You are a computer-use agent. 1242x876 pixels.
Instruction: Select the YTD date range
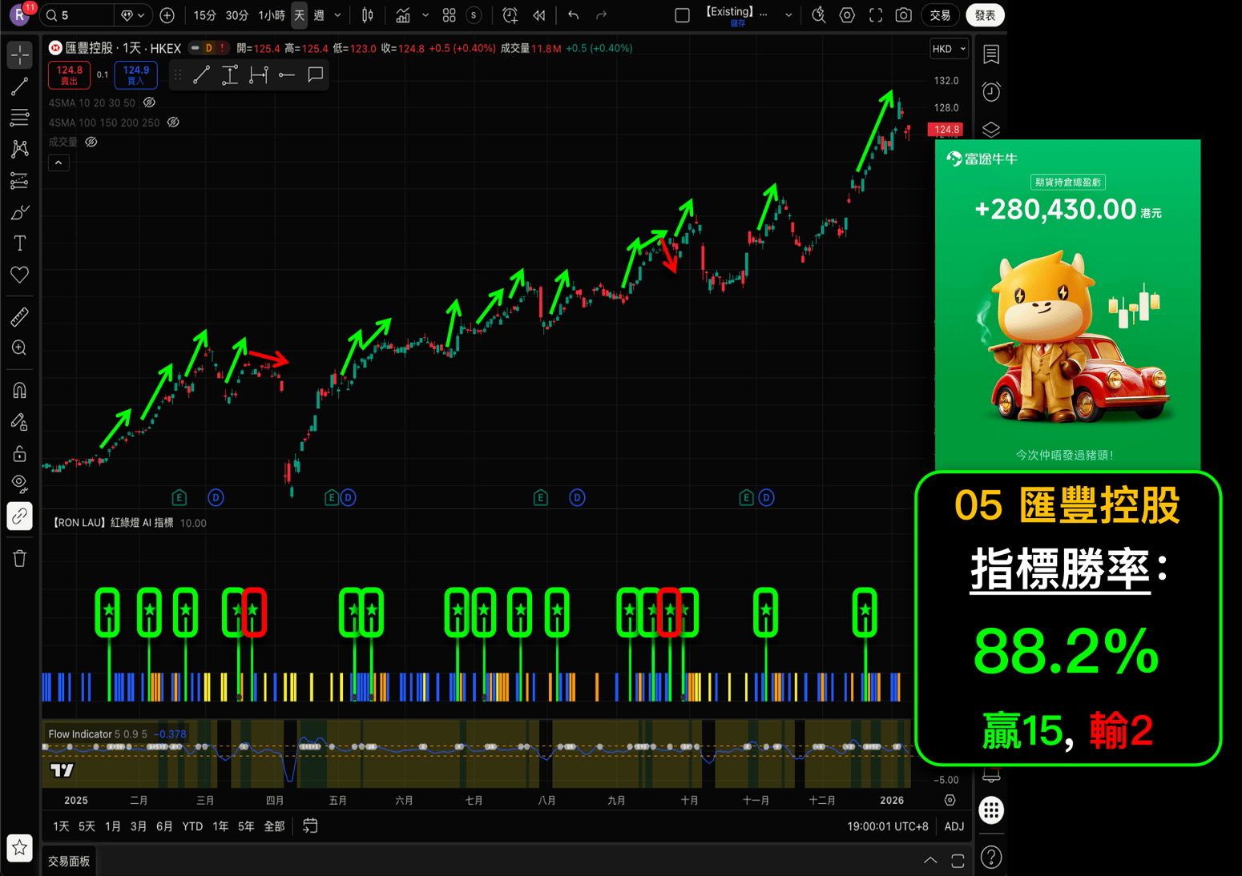pos(192,826)
